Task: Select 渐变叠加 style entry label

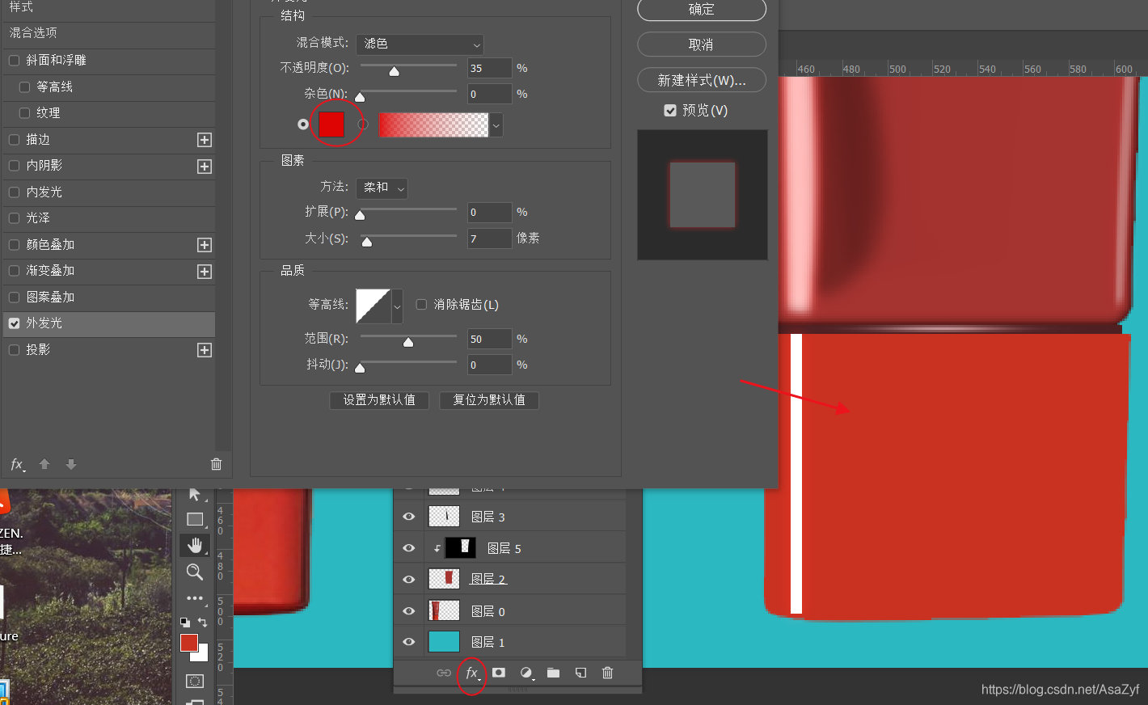Action: (x=50, y=271)
